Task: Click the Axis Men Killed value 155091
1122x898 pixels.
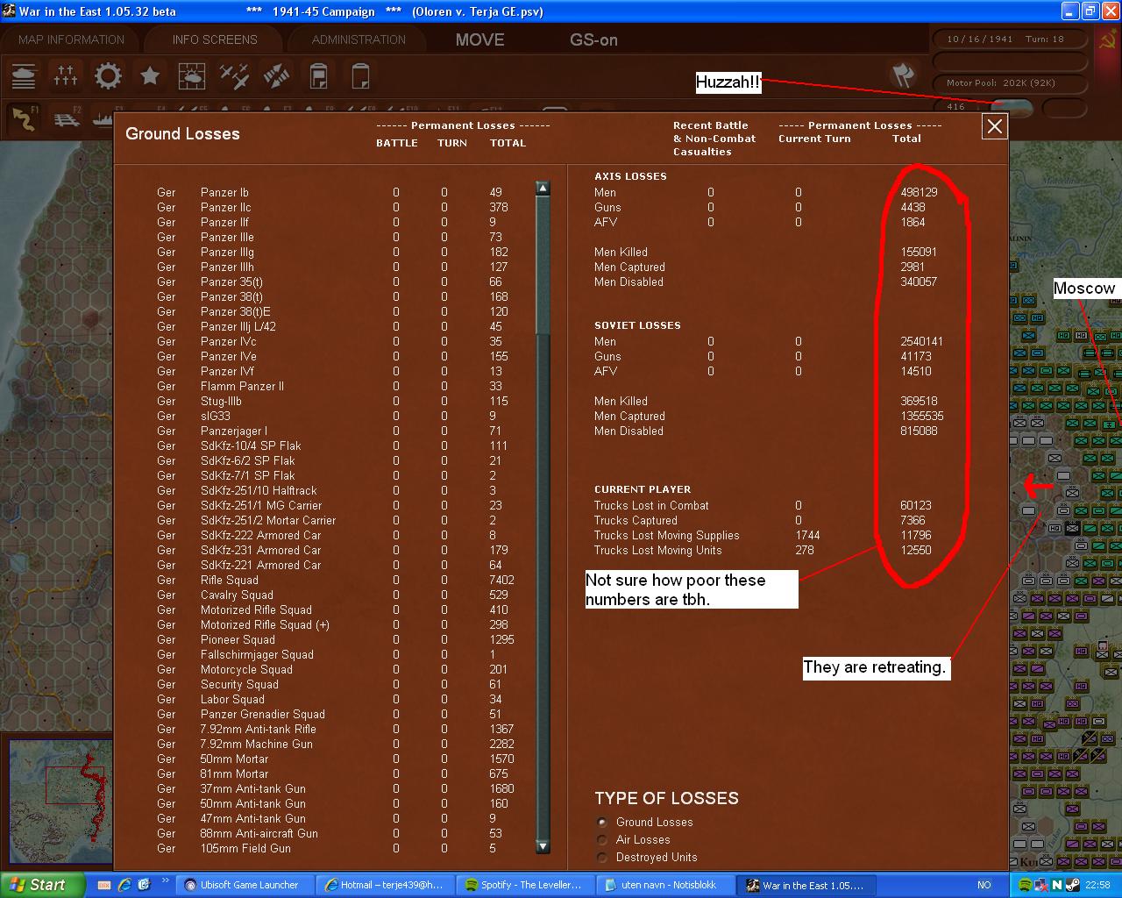Action: click(x=919, y=252)
